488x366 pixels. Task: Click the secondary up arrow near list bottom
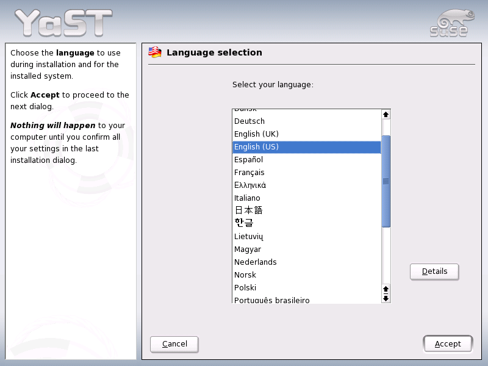tap(386, 289)
